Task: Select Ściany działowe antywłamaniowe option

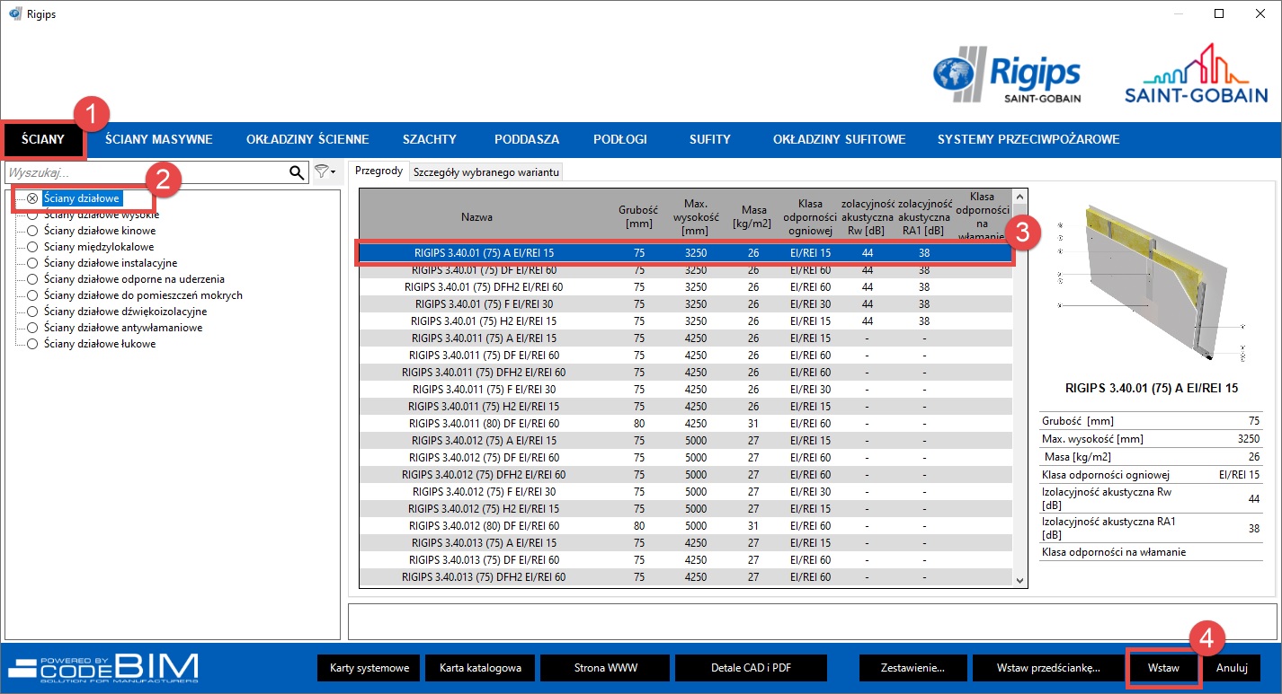Action: tap(114, 328)
